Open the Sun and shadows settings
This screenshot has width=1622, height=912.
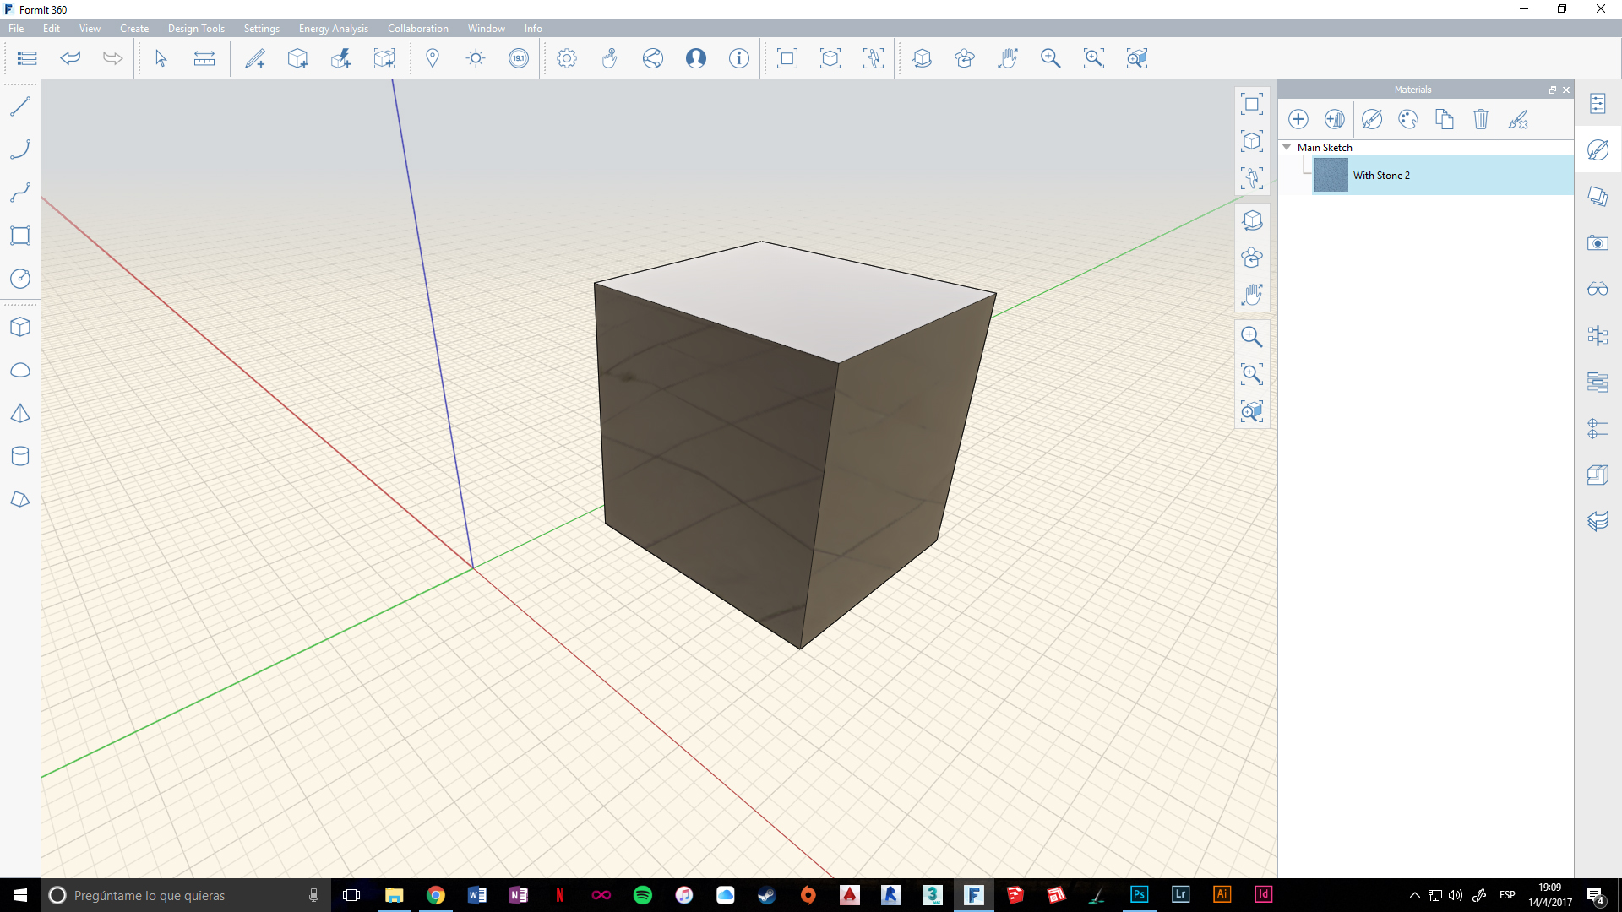[x=476, y=58]
